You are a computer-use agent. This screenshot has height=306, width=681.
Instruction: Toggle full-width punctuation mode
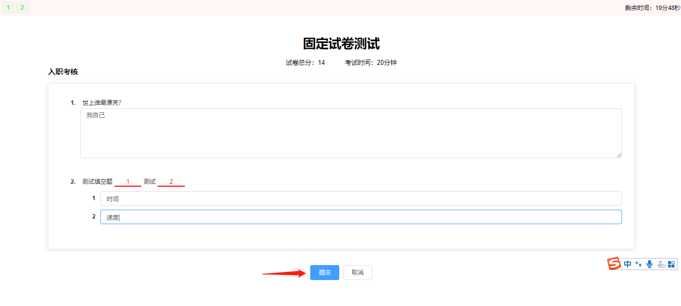639,264
